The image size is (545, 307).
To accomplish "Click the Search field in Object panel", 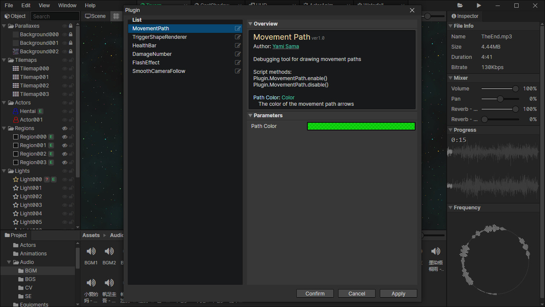I will 54,16.
